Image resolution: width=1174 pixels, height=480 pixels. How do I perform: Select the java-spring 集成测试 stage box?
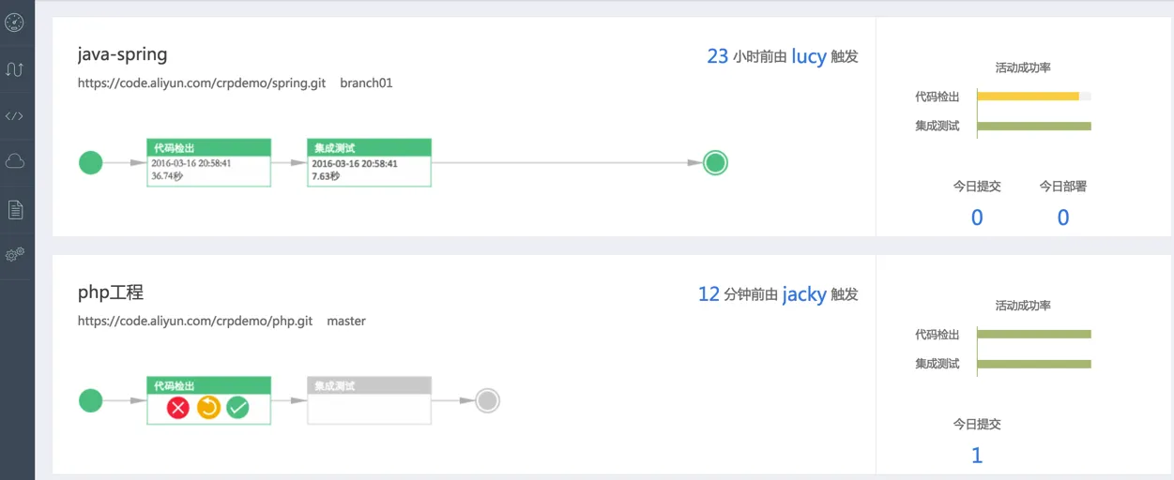pyautogui.click(x=369, y=163)
